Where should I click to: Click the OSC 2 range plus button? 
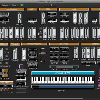(x=41, y=29)
